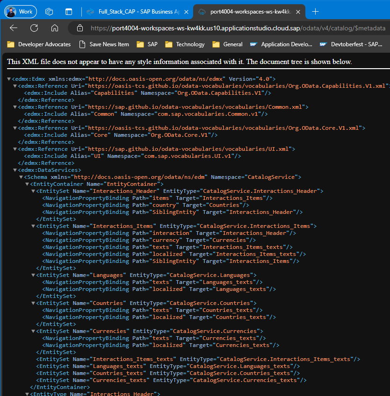This screenshot has width=390, height=396.
Task: Collapse the edmx:Edmx root node
Action: 9,79
